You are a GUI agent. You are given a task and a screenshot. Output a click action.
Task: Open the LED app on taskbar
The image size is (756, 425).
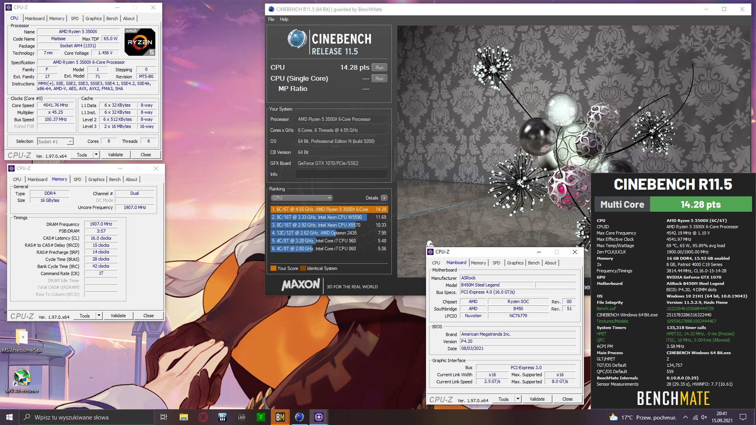pyautogui.click(x=242, y=417)
